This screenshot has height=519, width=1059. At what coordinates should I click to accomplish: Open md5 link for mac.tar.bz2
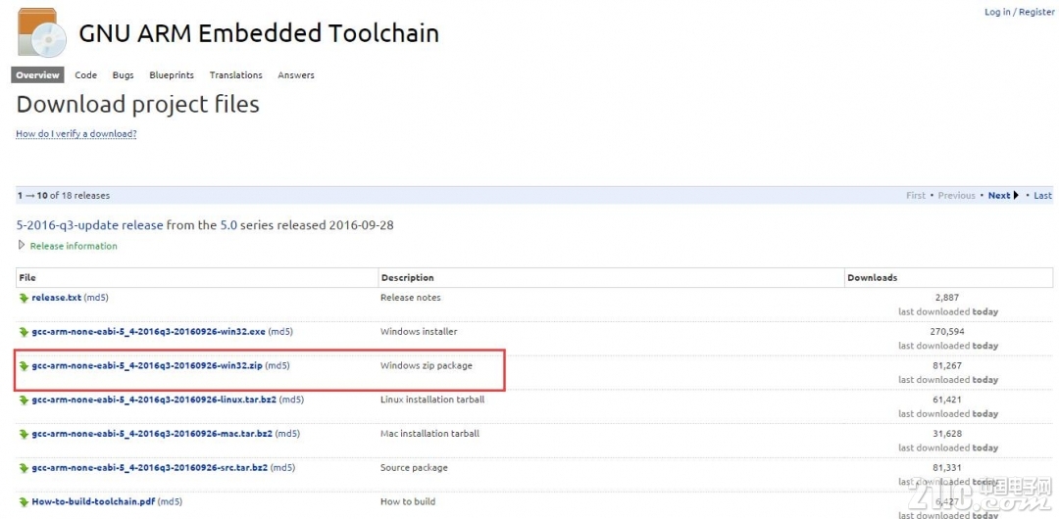(x=287, y=433)
